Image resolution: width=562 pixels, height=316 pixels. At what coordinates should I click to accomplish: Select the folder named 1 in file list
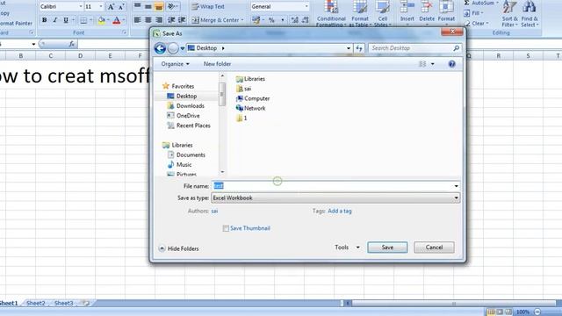[241, 118]
